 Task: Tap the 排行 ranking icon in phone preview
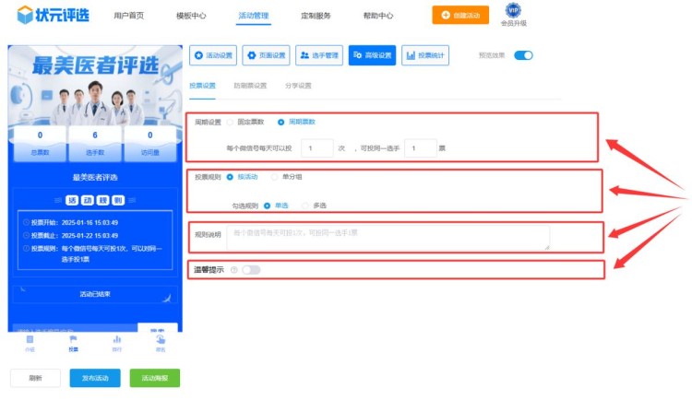[116, 342]
